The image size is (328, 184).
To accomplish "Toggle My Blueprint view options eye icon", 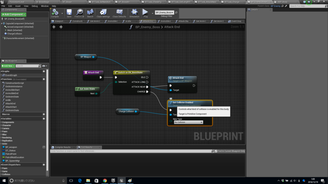I will click(44, 66).
